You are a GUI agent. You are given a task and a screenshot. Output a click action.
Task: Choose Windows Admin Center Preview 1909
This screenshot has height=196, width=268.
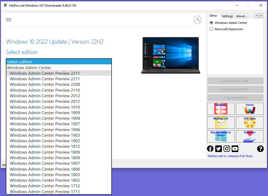(59, 113)
